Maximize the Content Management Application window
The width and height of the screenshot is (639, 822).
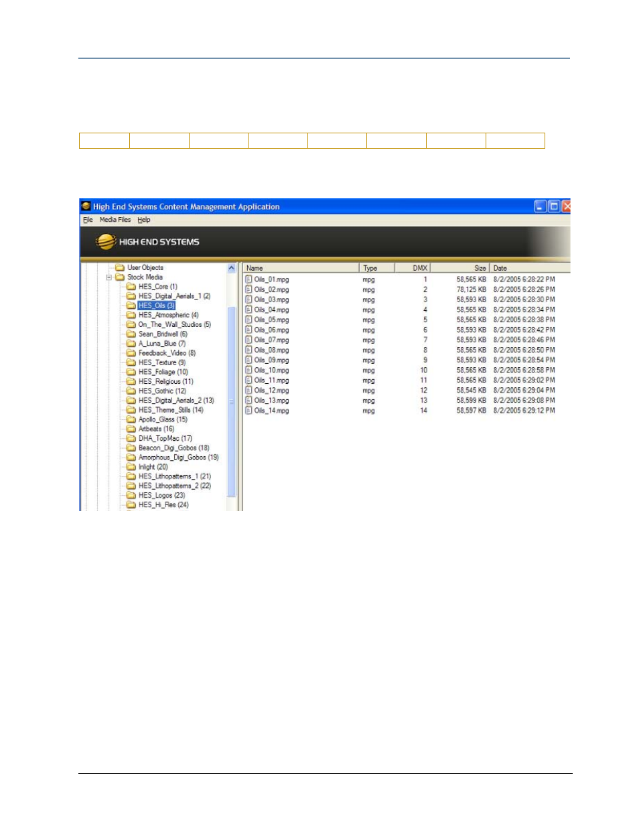553,206
